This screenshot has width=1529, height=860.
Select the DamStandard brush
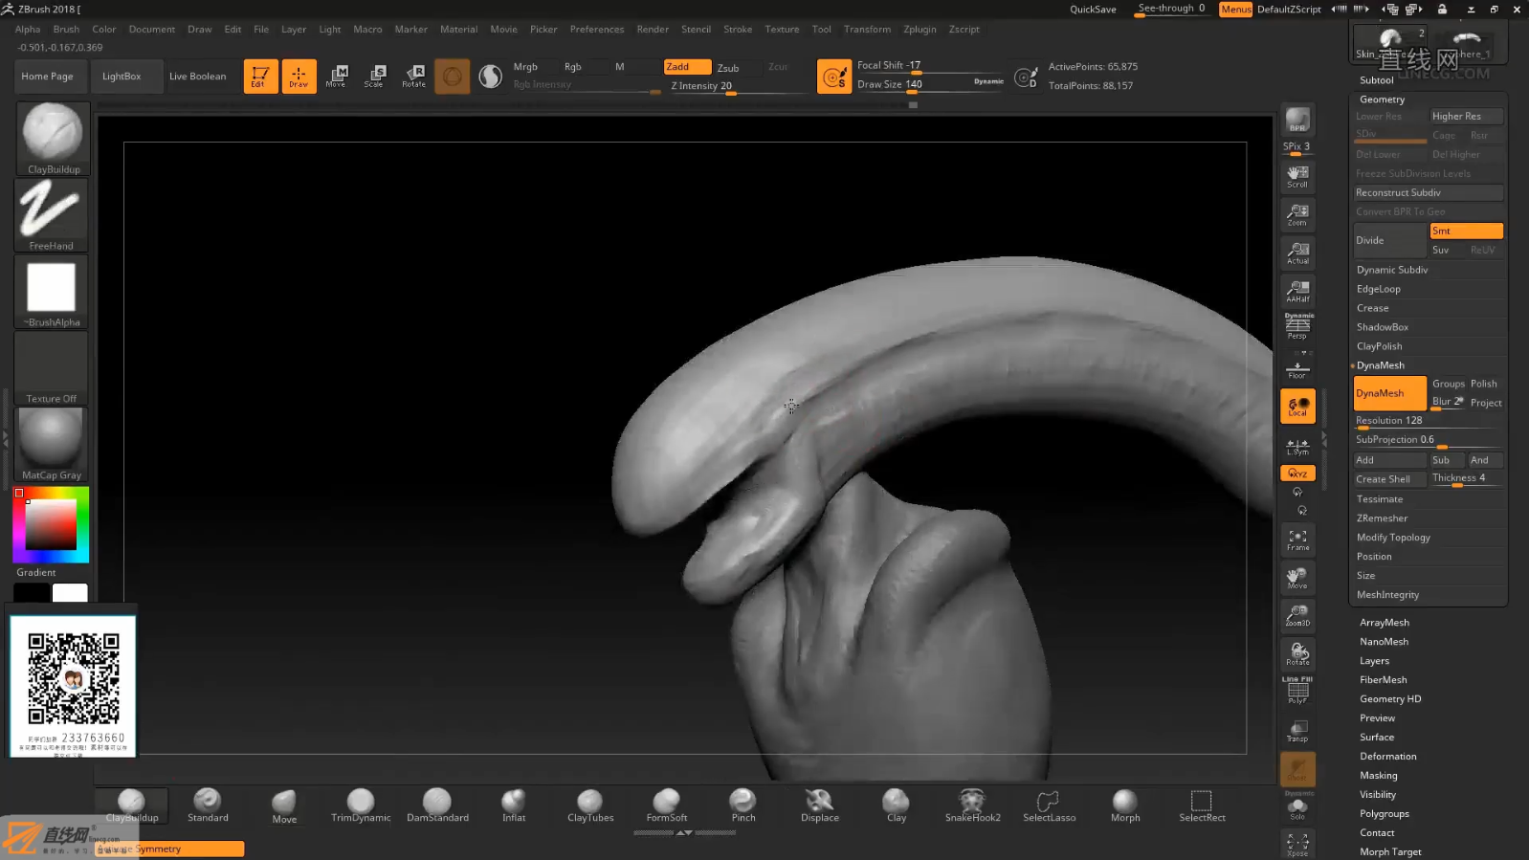[437, 805]
